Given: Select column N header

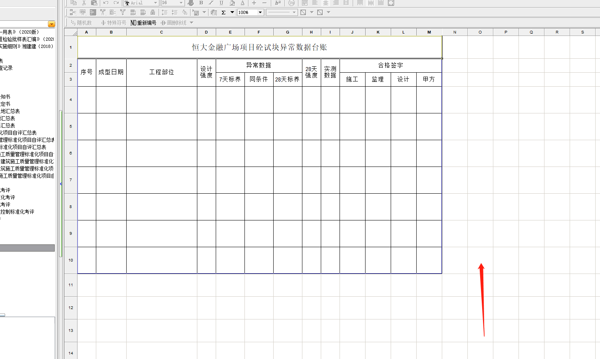Looking at the screenshot, I should click(x=455, y=32).
